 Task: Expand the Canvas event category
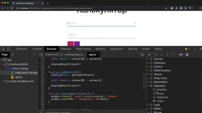point(148,59)
